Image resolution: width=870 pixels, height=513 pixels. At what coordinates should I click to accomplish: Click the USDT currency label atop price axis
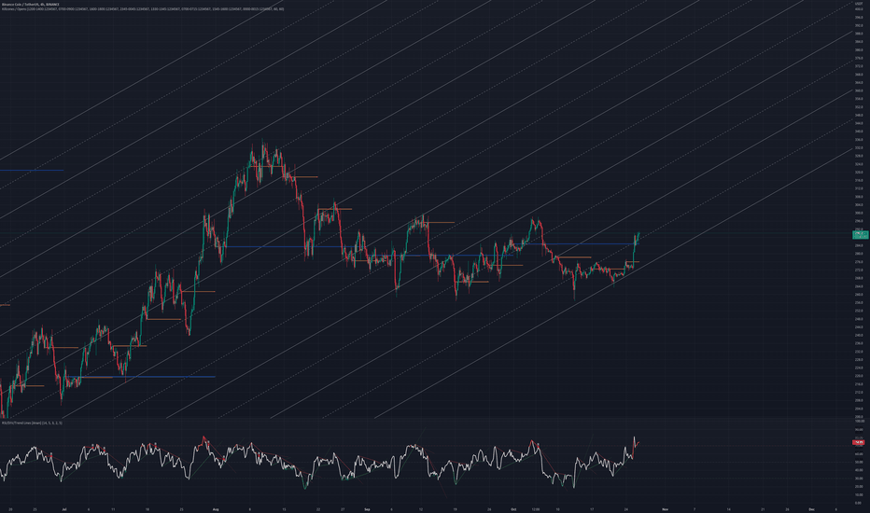(859, 4)
